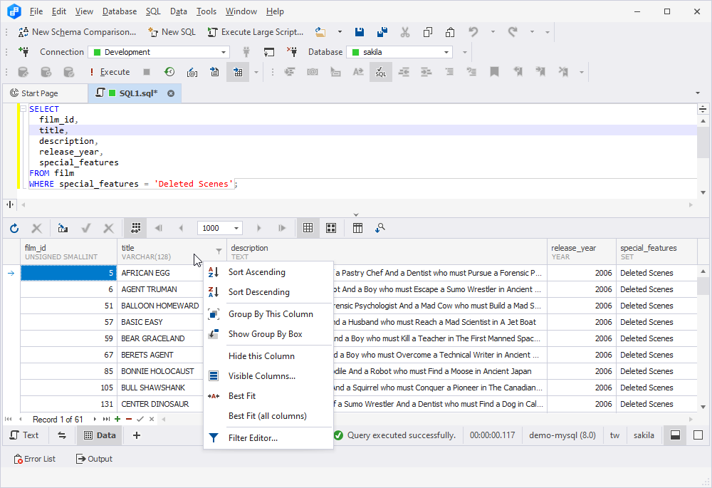
Task: Open the Database menu
Action: 120,11
